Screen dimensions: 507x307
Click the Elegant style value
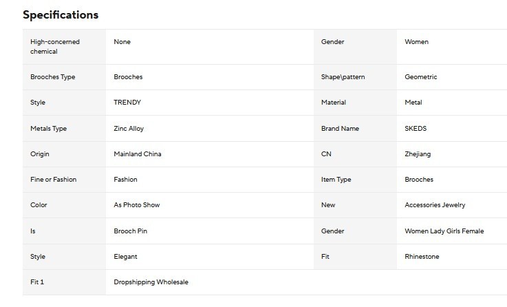(x=125, y=257)
